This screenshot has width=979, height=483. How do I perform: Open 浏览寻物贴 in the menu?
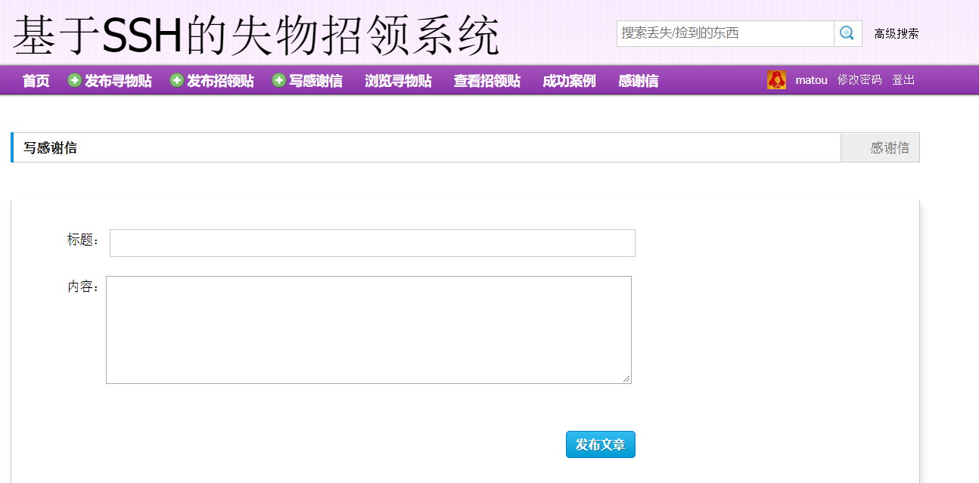398,80
